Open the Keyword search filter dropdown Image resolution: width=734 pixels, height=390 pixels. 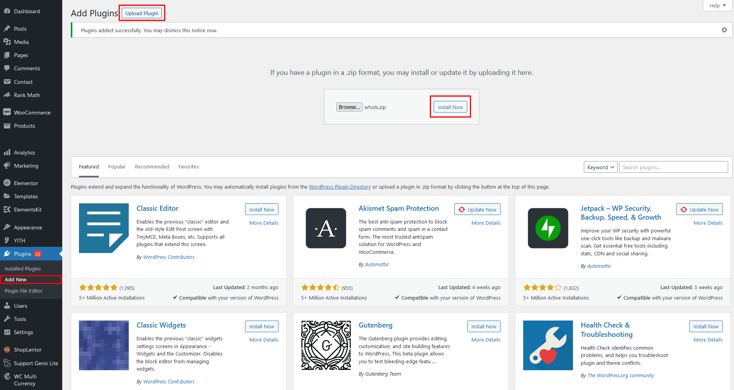point(600,167)
